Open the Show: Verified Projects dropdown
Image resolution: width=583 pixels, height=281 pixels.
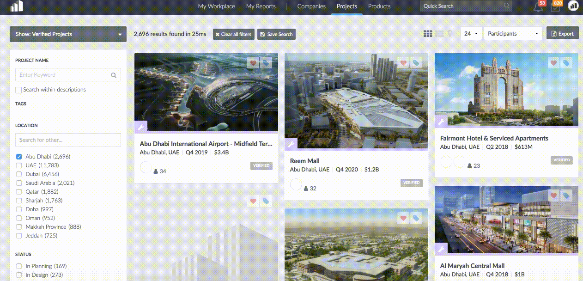tap(68, 34)
